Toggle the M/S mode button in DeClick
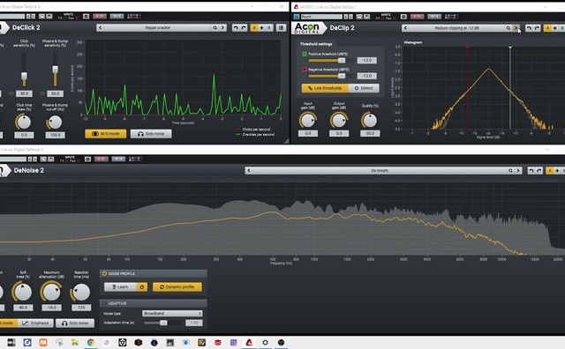 click(106, 133)
